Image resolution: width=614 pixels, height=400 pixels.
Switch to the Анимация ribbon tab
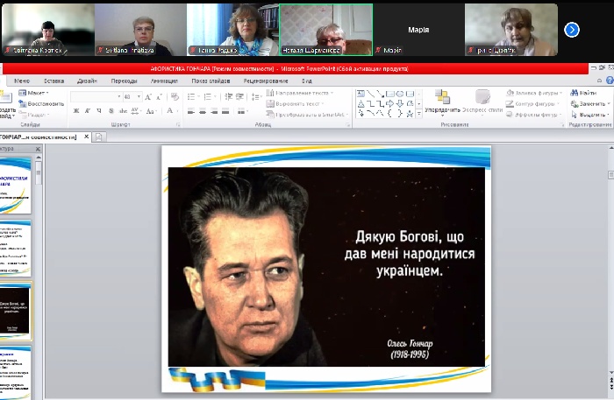pos(164,81)
